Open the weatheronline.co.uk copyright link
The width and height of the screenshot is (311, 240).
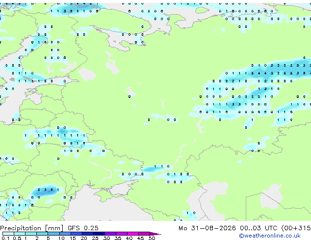click(269, 236)
